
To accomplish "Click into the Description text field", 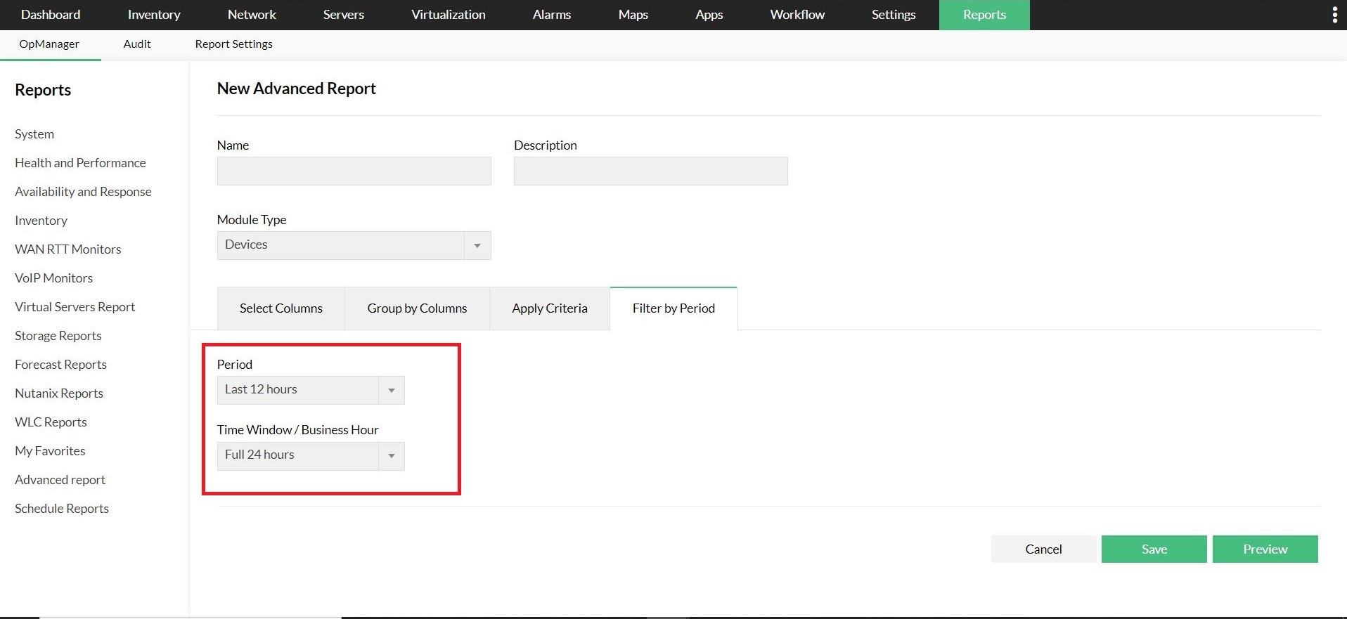I will coord(650,171).
